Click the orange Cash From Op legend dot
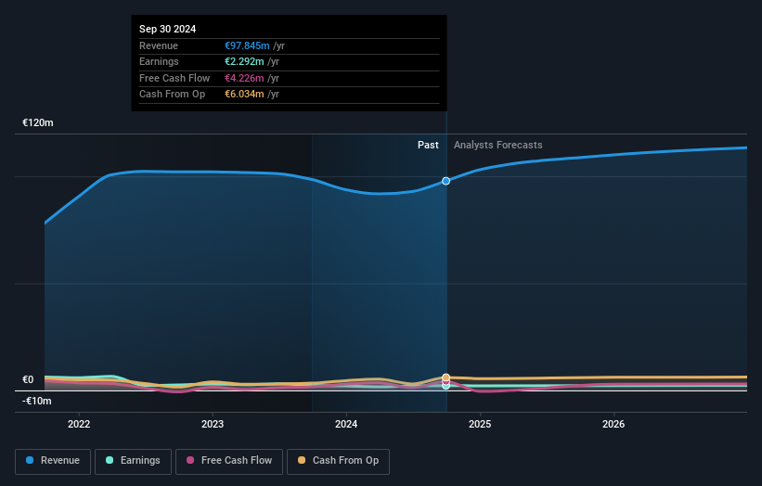 pos(302,460)
